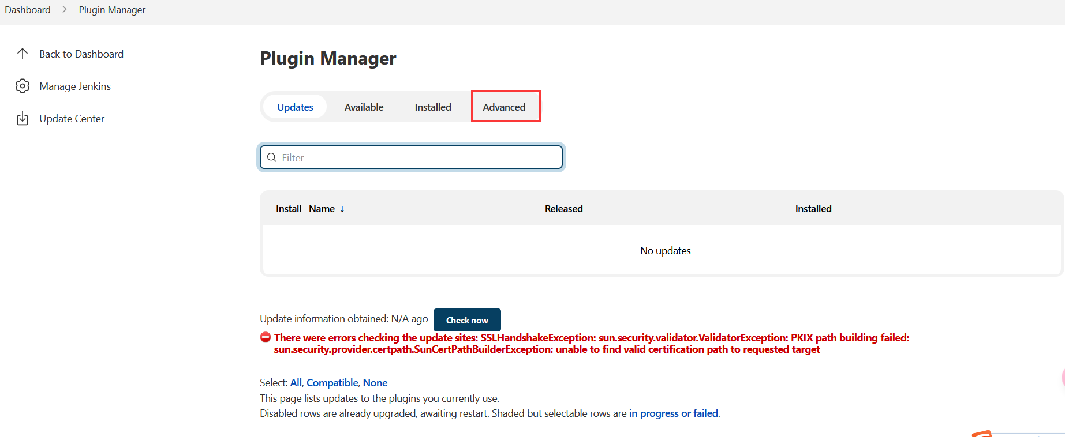Click the breadcrumb chevron separator after Dashboard

tap(65, 10)
